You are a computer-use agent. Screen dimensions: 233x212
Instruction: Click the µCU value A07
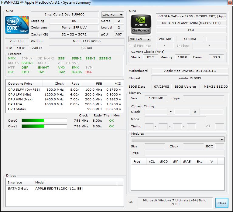pyautogui.click(x=118, y=34)
